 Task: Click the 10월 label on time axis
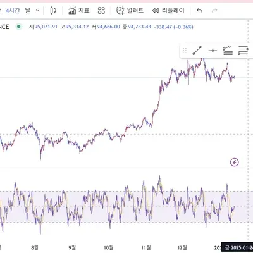109,247
